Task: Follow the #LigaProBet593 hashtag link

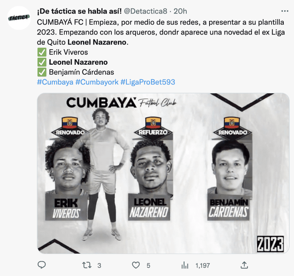Action: 148,82
